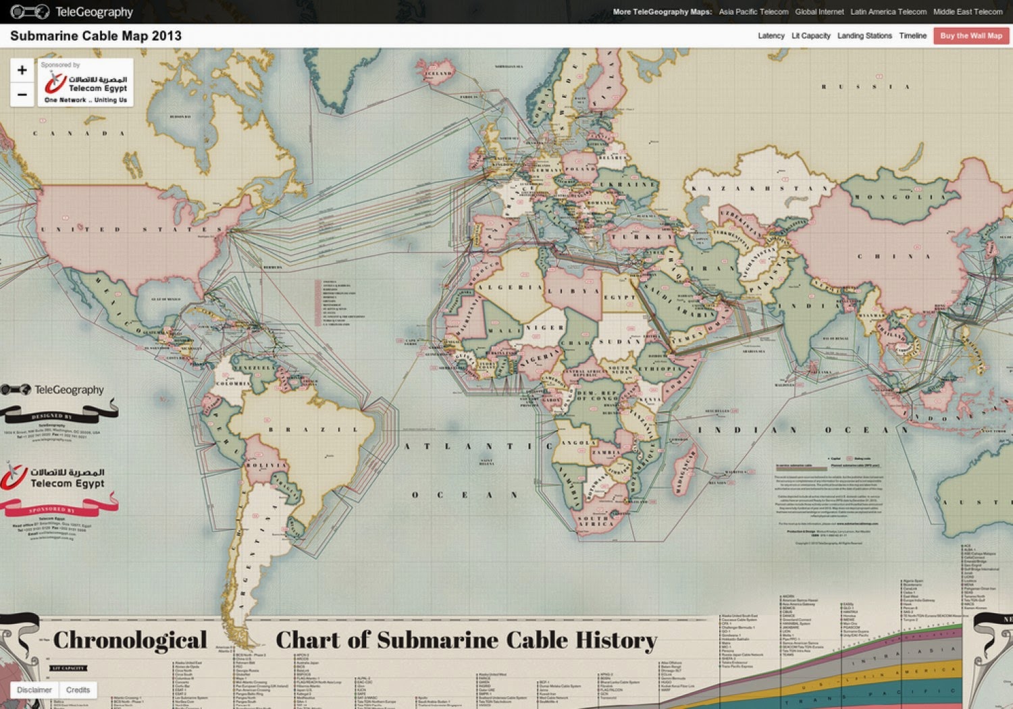The image size is (1013, 709).
Task: Click the Submarine Cable Map 2013 title
Action: pos(96,36)
